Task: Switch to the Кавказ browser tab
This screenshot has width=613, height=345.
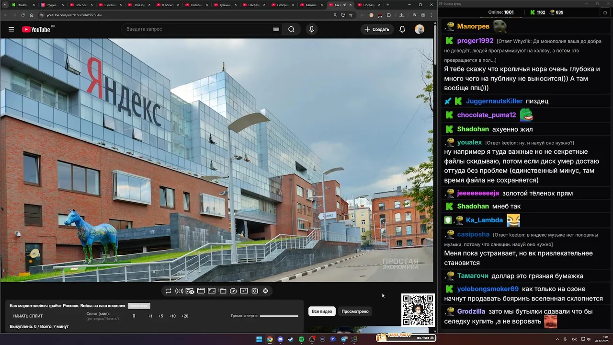Action: click(x=311, y=5)
